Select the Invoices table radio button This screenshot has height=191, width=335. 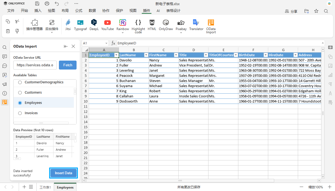pyautogui.click(x=19, y=113)
